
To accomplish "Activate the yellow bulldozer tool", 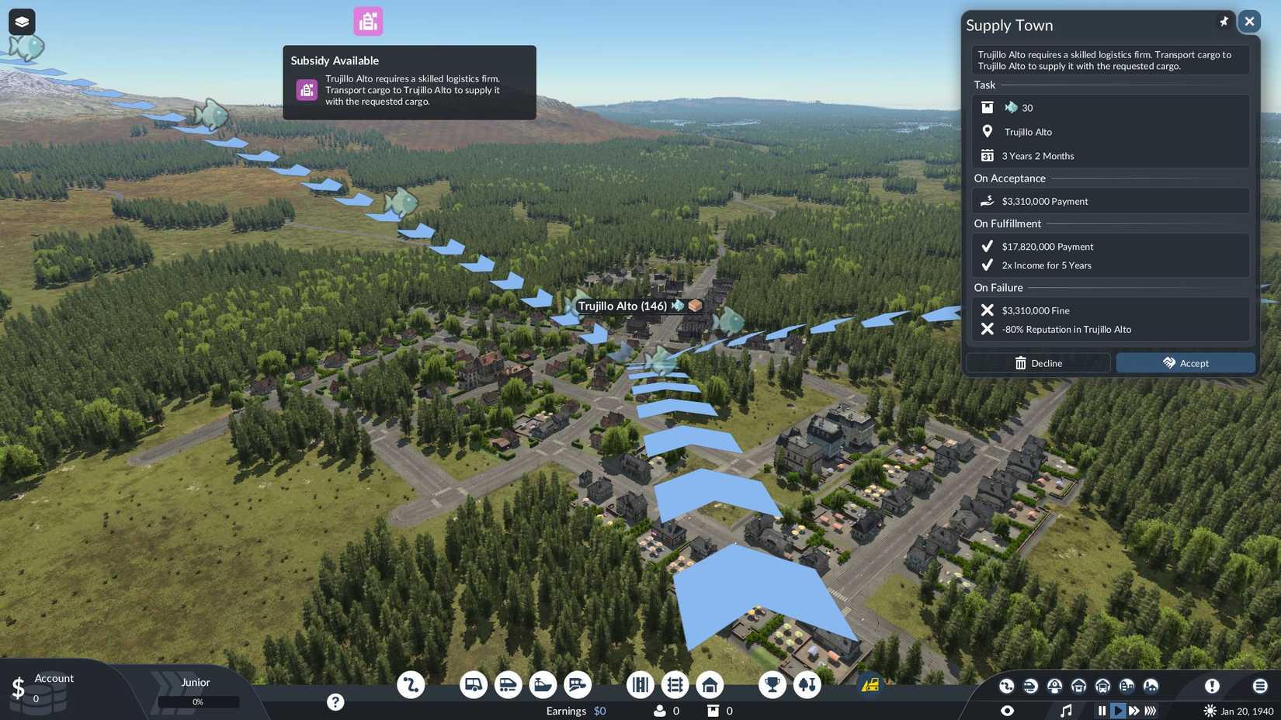I will [x=870, y=685].
